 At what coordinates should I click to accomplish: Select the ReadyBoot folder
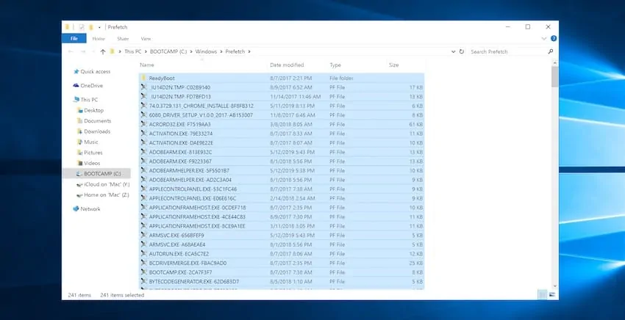(x=282, y=78)
